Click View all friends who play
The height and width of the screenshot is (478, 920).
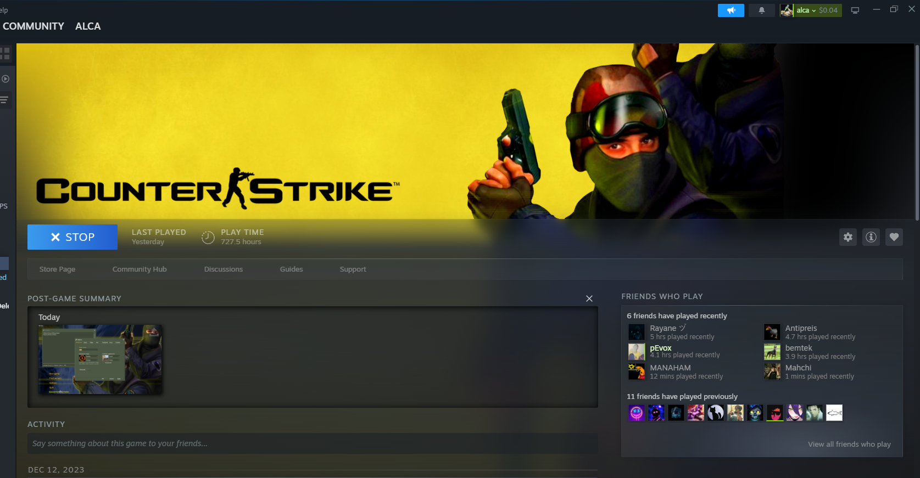849,445
